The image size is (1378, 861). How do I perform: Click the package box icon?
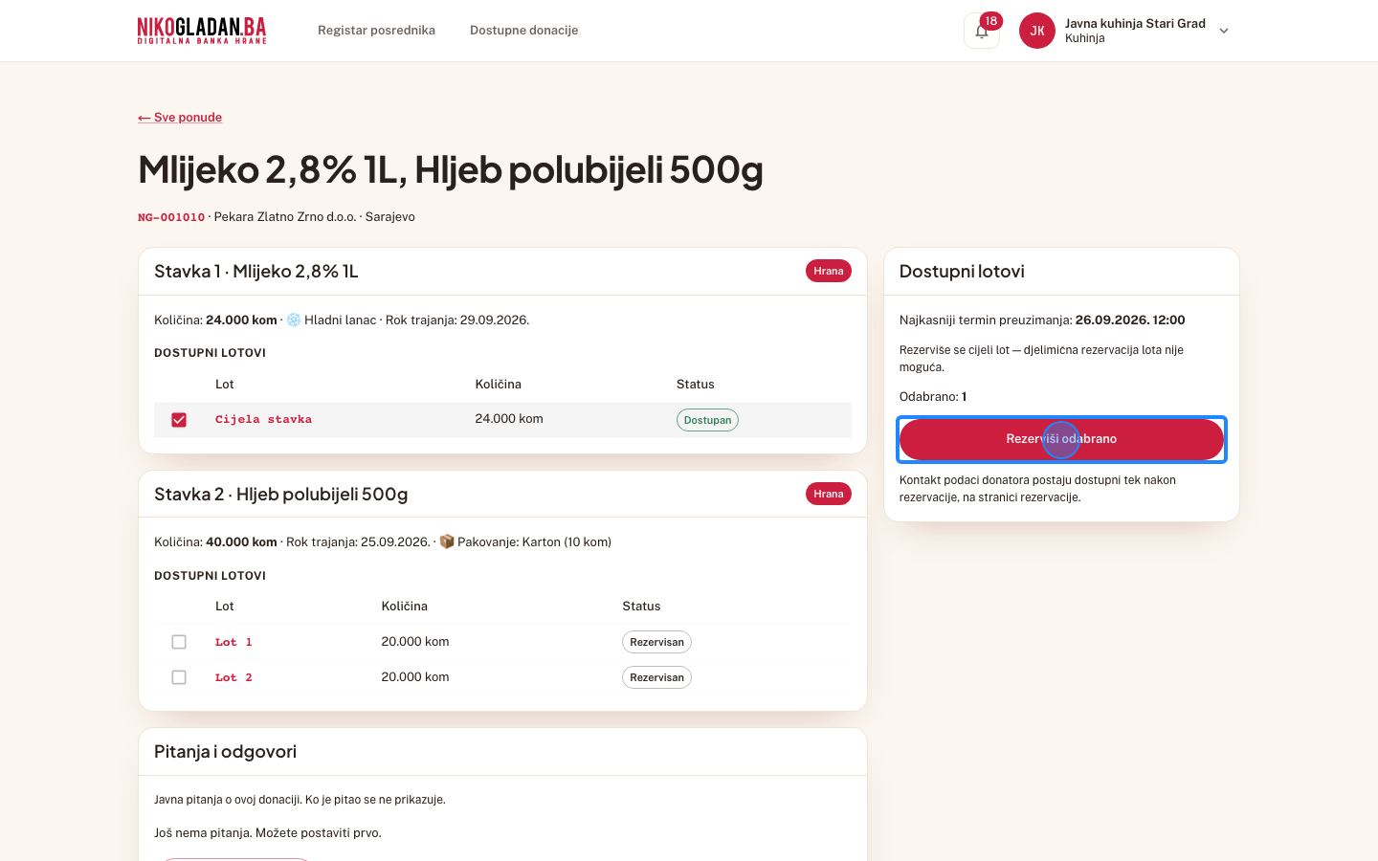tap(446, 541)
